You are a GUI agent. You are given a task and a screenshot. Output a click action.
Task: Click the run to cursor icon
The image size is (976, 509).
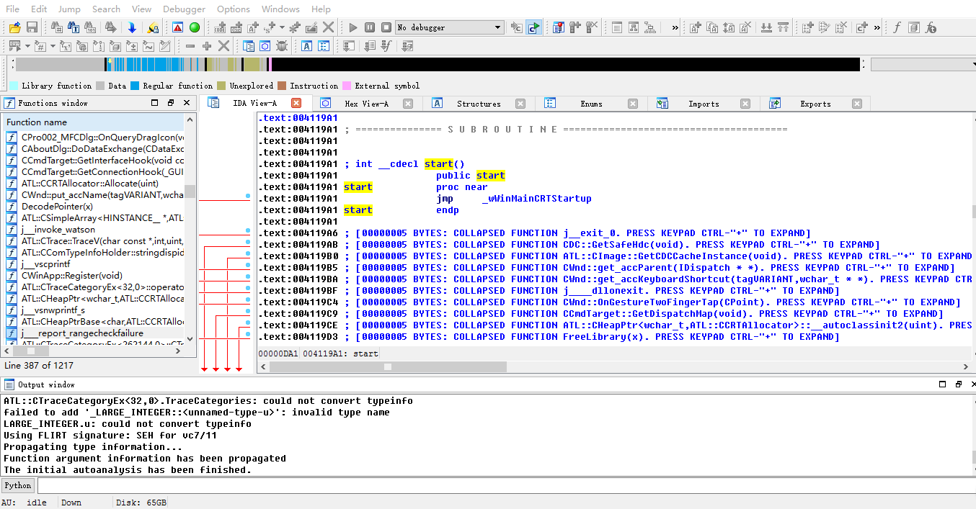click(x=533, y=27)
